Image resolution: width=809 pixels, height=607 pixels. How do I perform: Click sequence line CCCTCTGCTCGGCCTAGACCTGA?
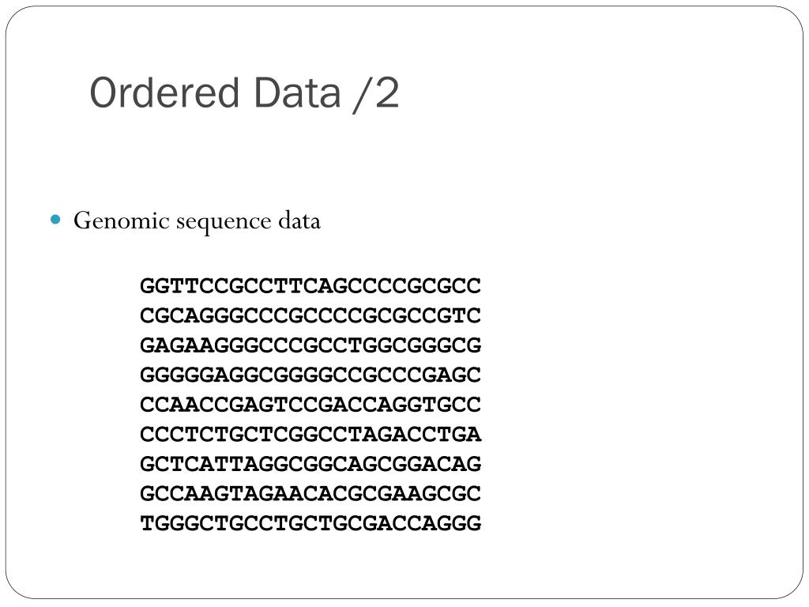coord(310,434)
